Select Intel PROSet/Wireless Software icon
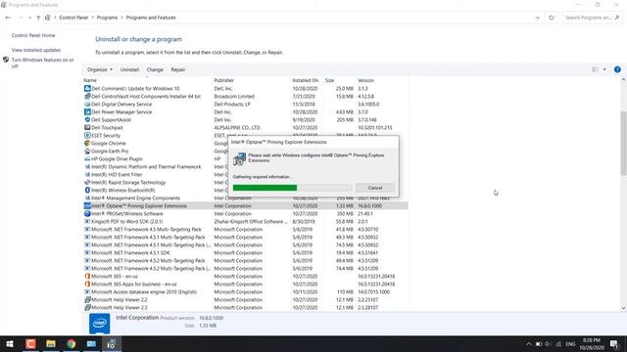This screenshot has width=627, height=352. pos(87,213)
